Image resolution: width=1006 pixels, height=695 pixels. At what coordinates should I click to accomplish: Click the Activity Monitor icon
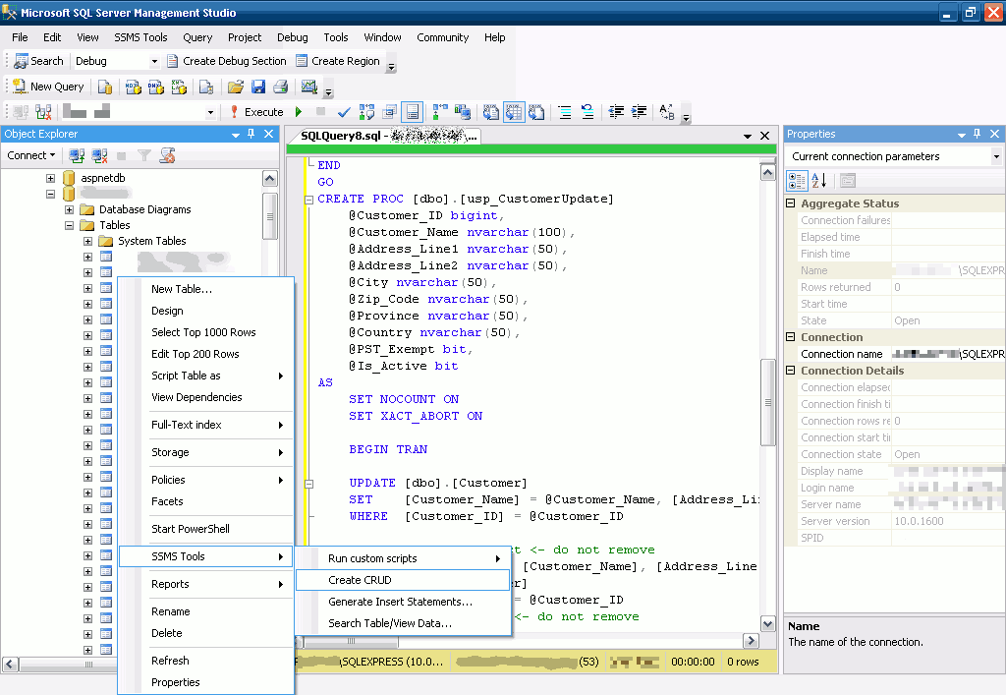coord(309,87)
